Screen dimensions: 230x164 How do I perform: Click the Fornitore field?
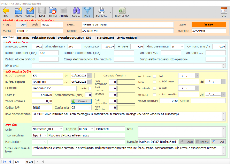[54, 88]
